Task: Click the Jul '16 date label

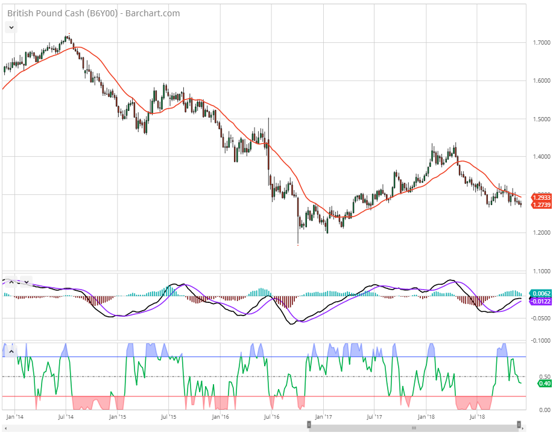Action: [271, 417]
